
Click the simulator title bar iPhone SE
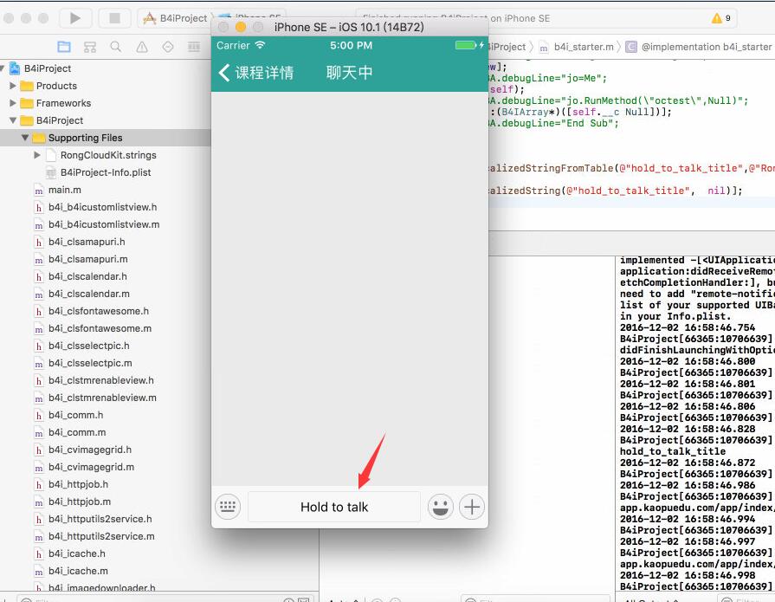pos(349,27)
